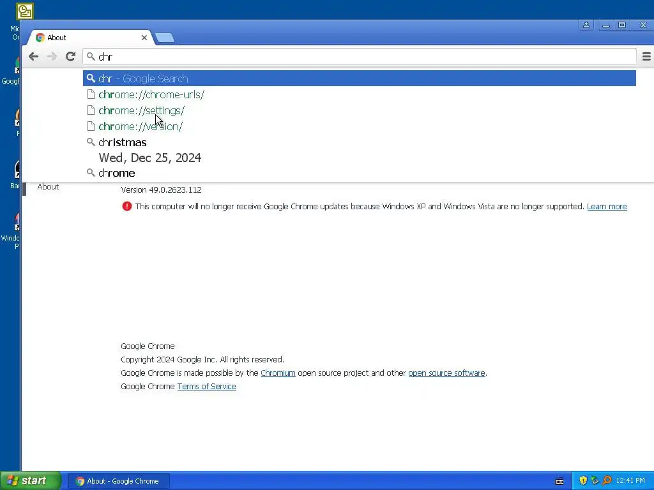The image size is (654, 490).
Task: Click About - Google Chrome taskbar button
Action: pos(118,481)
